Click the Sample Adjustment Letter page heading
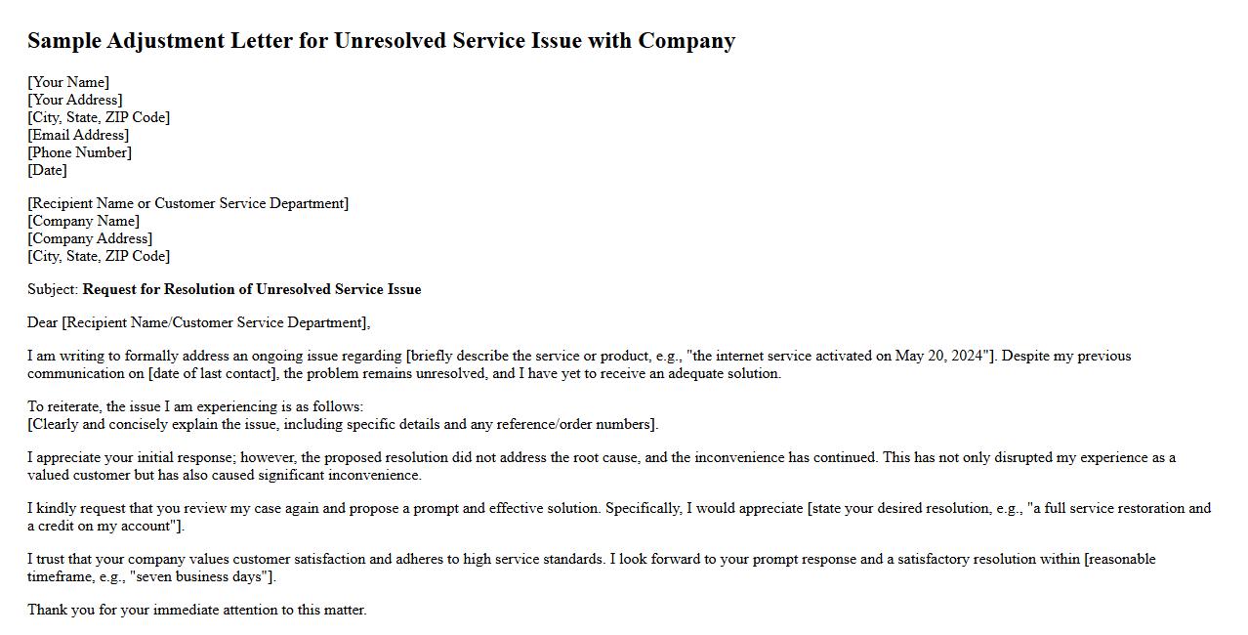 [x=381, y=41]
